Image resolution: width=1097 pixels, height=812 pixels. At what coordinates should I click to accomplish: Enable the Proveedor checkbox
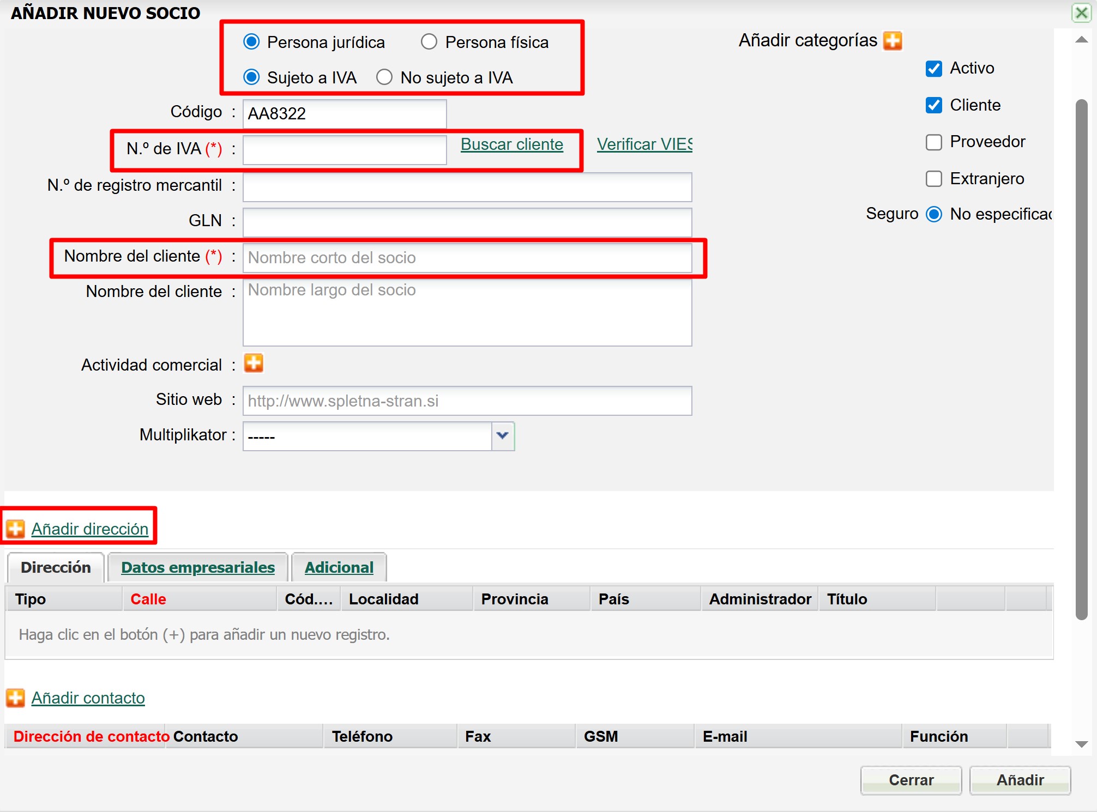click(934, 142)
